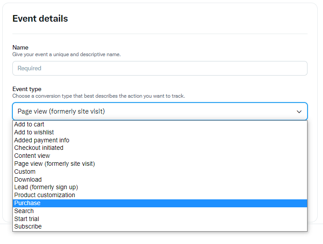Choose Search event type
The image size is (323, 244).
pos(160,211)
